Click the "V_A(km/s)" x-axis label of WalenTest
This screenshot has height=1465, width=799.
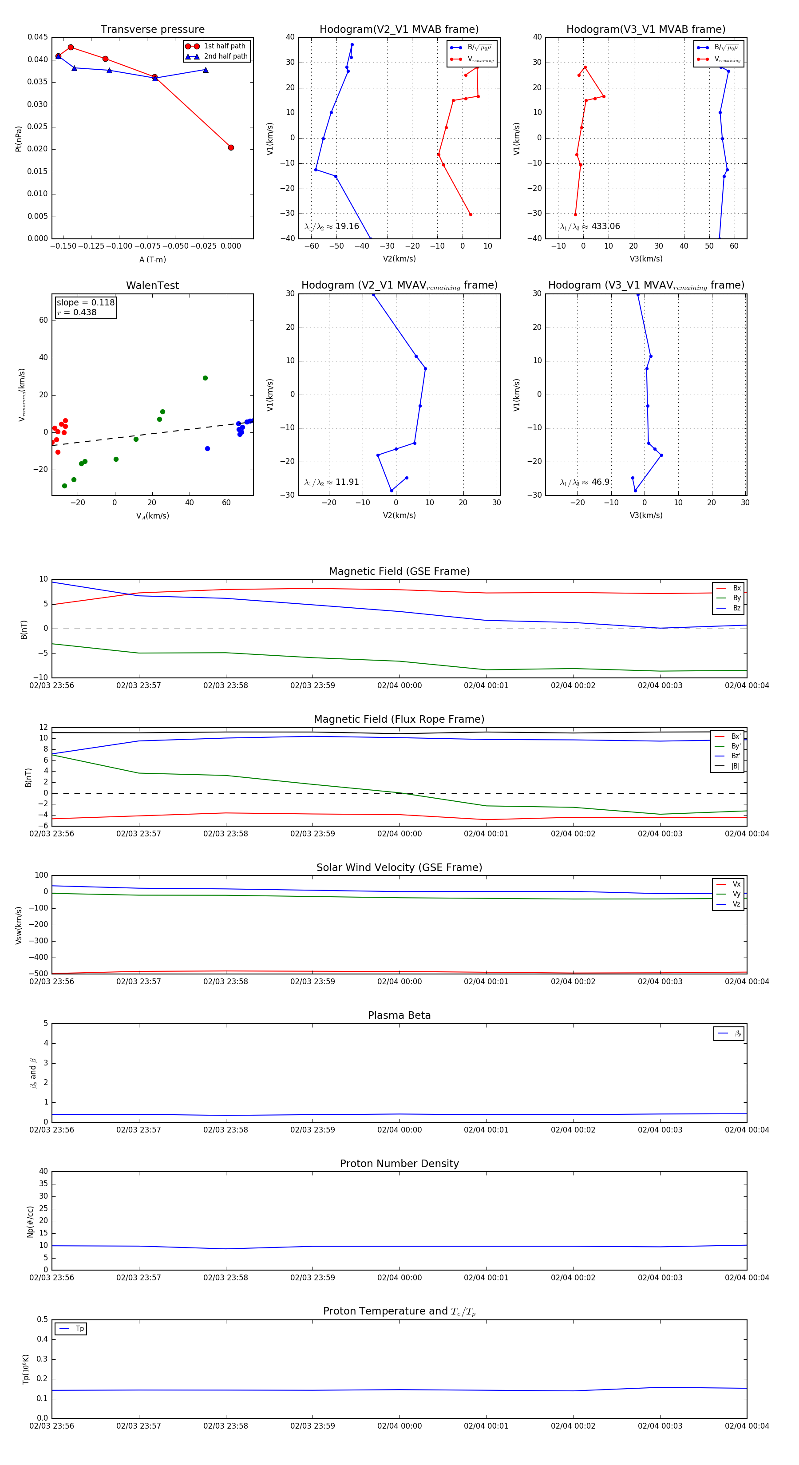(152, 516)
